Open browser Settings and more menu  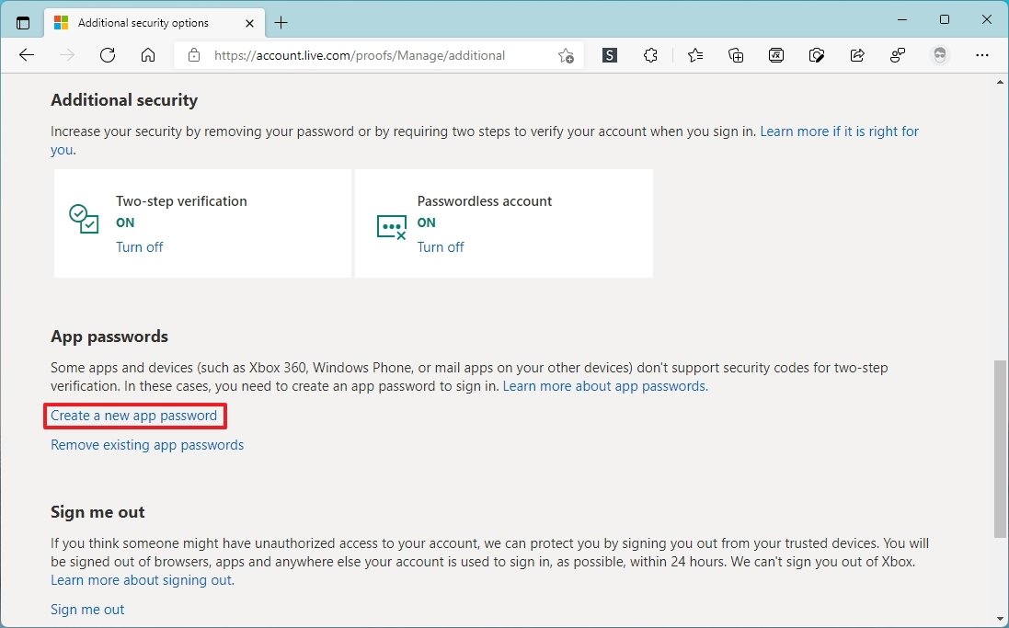pyautogui.click(x=982, y=55)
